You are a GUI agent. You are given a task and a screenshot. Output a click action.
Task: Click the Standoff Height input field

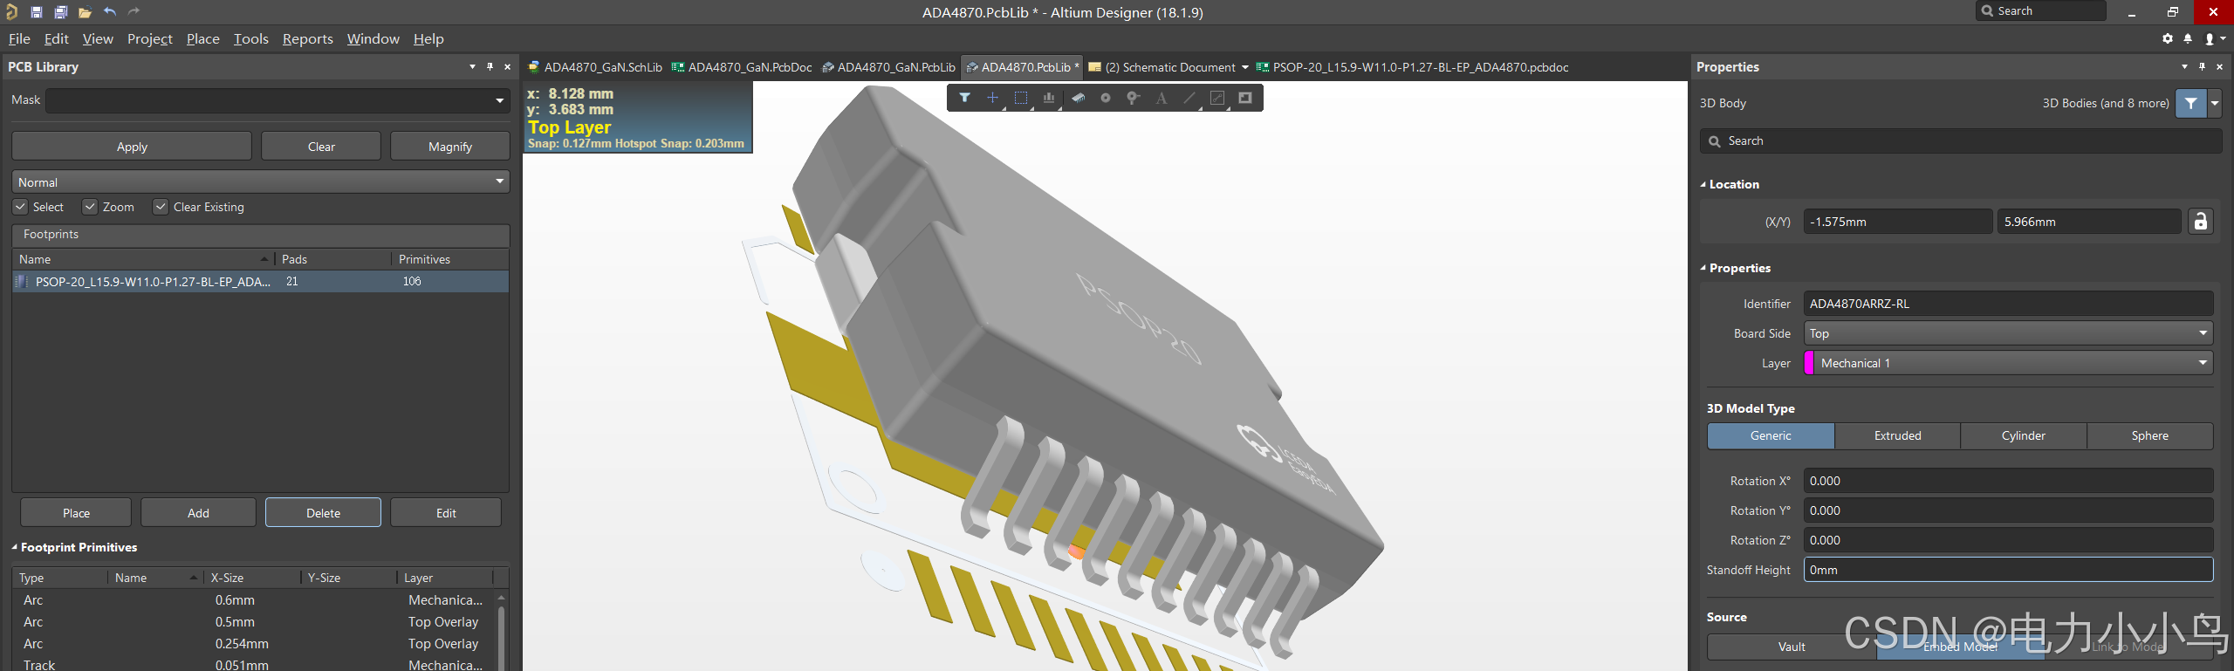(2008, 570)
